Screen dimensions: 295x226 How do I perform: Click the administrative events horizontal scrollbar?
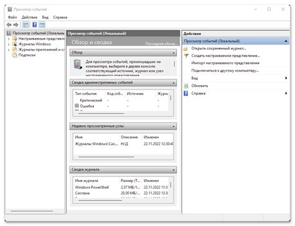[101, 113]
